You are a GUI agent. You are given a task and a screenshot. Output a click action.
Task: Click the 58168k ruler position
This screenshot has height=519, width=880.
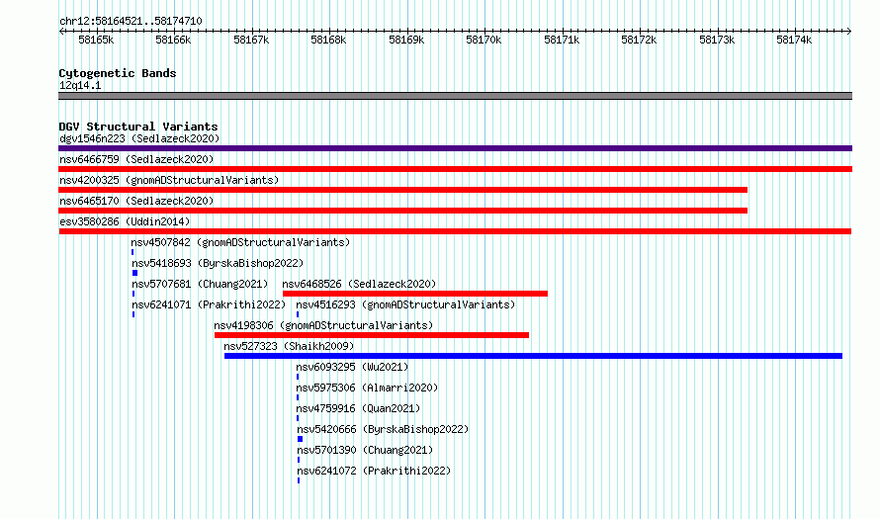(329, 40)
